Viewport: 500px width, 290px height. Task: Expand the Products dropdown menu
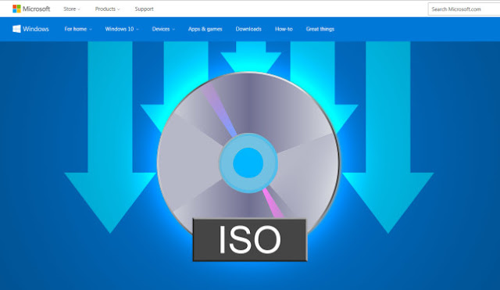108,9
